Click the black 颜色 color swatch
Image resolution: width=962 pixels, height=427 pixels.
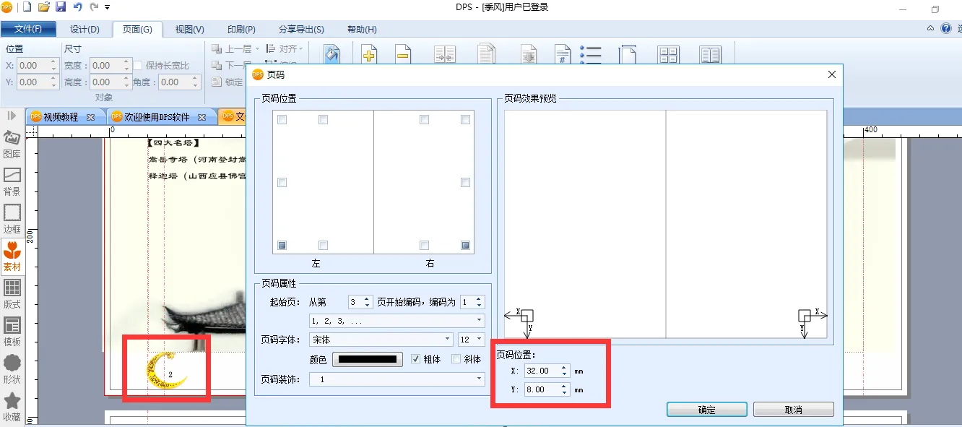coord(368,359)
